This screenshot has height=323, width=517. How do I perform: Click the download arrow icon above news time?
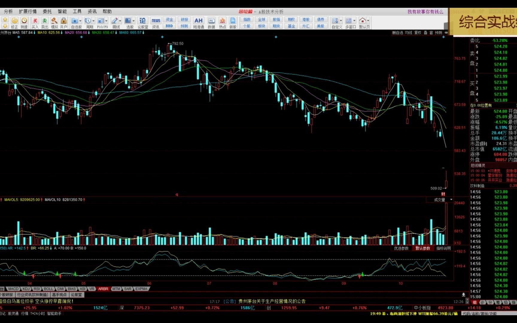(x=463, y=295)
